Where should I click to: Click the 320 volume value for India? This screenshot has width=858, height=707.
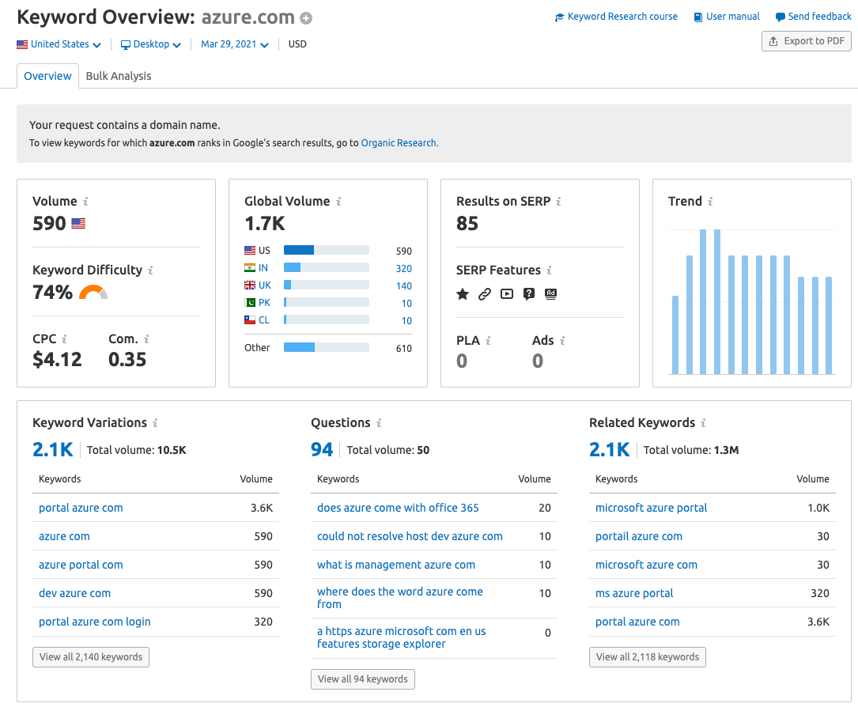[404, 269]
